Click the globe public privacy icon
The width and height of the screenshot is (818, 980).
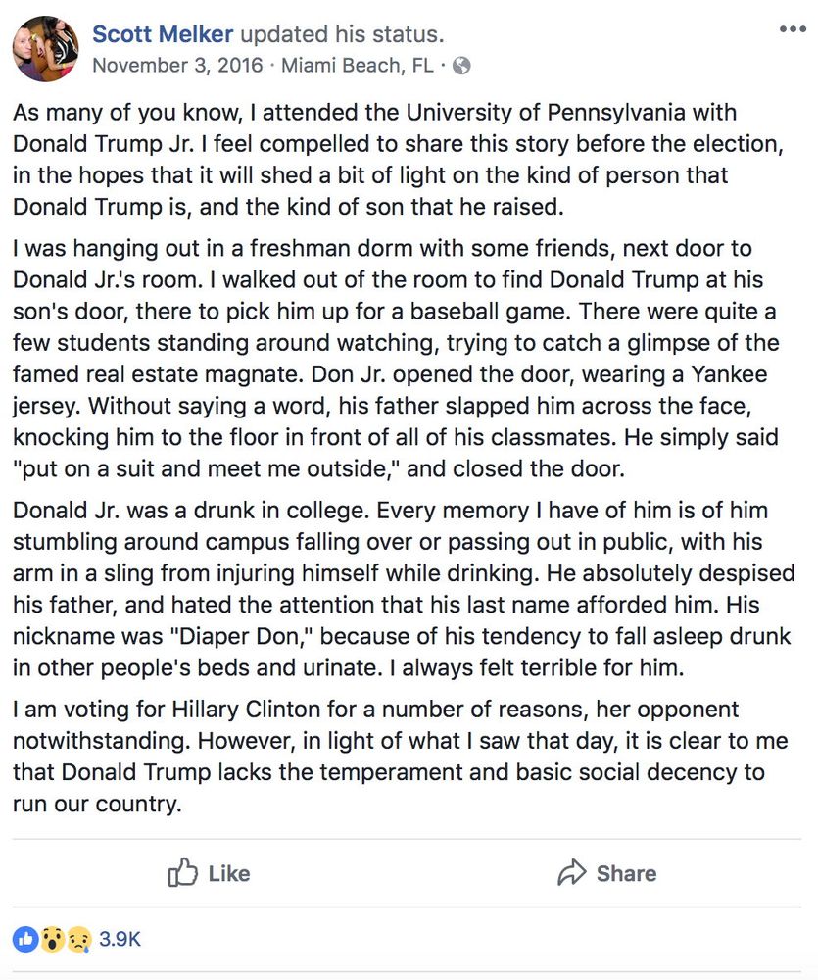(x=461, y=66)
